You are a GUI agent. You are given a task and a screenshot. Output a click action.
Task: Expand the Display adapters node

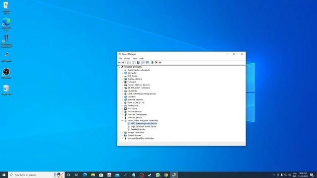tap(122, 79)
